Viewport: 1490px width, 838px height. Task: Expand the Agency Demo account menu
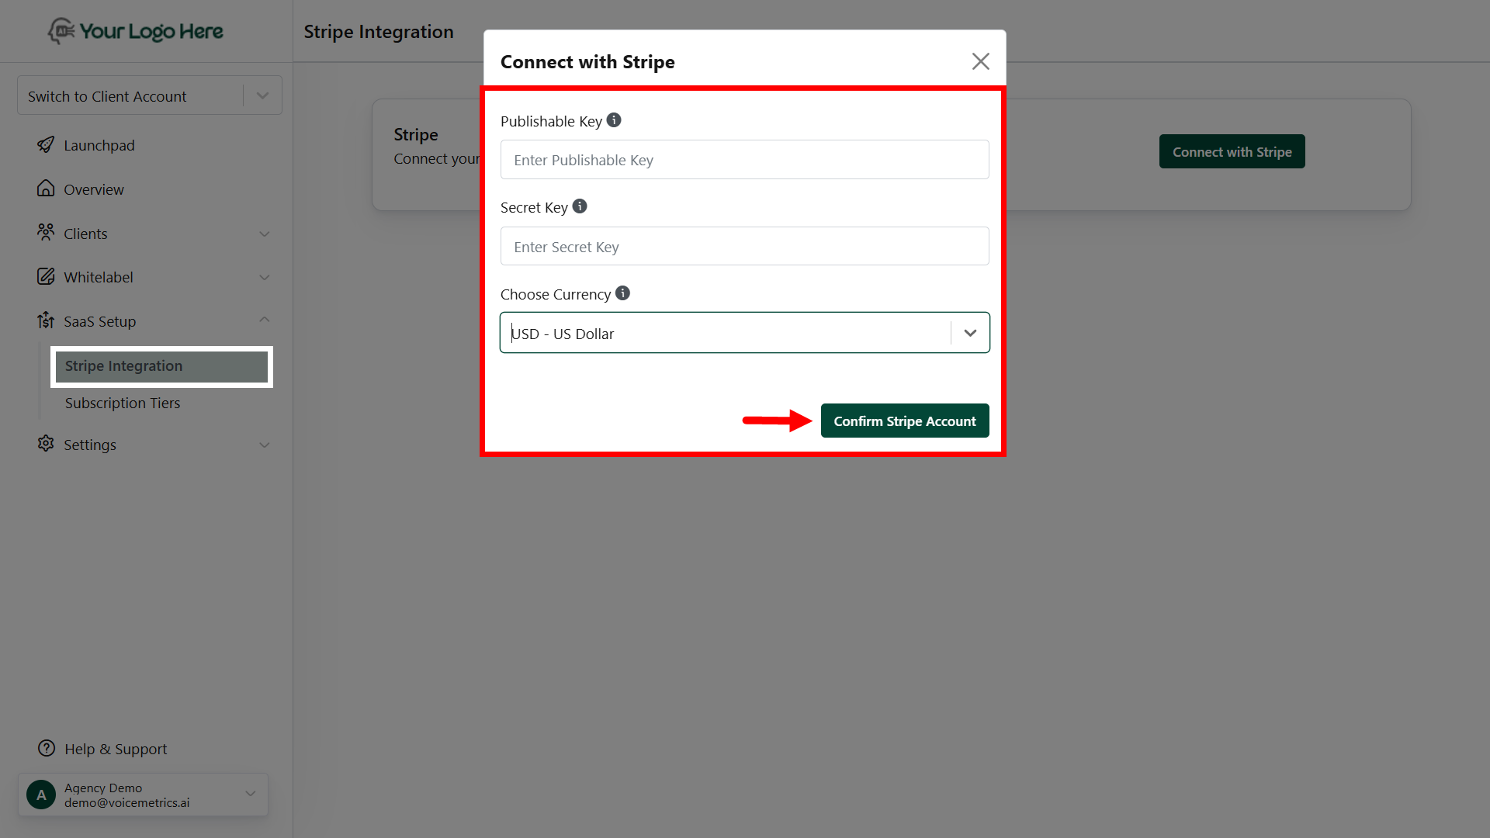coord(250,794)
